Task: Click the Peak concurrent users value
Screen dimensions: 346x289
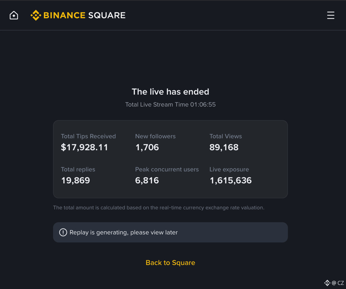Action: click(x=147, y=181)
